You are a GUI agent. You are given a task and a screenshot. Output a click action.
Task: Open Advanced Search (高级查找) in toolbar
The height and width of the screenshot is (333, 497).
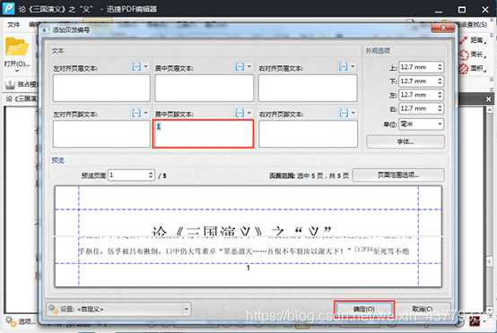[x=471, y=24]
